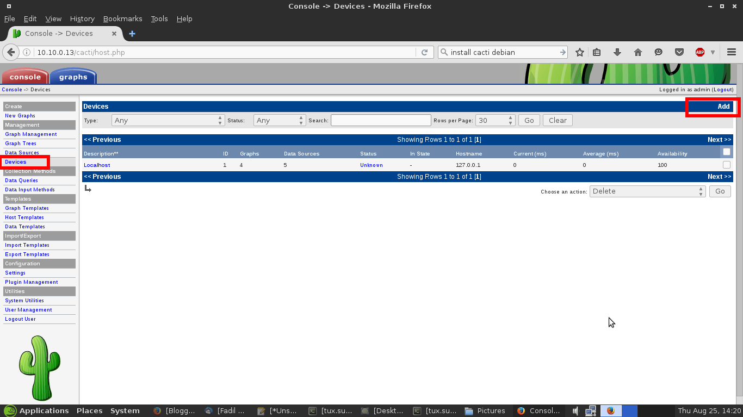743x417 pixels.
Task: Click the Unknown status link
Action: [x=371, y=165]
